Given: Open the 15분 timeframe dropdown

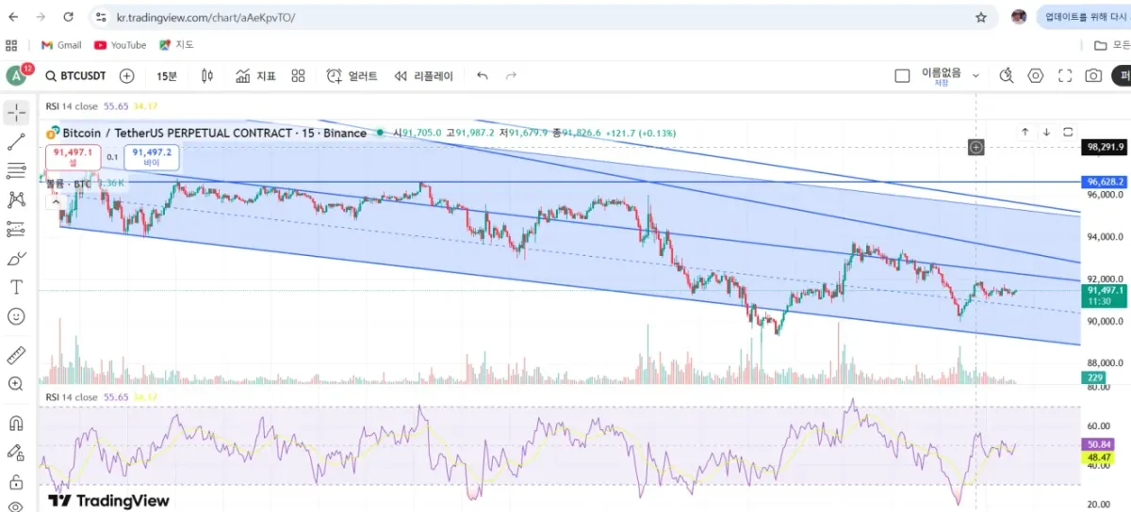Looking at the screenshot, I should point(167,76).
